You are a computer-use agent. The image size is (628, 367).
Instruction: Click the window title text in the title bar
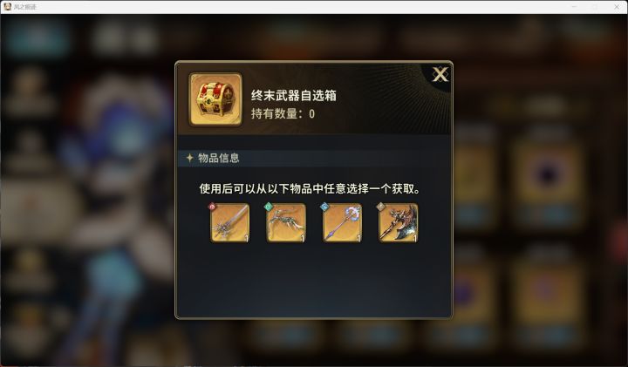pyautogui.click(x=24, y=7)
